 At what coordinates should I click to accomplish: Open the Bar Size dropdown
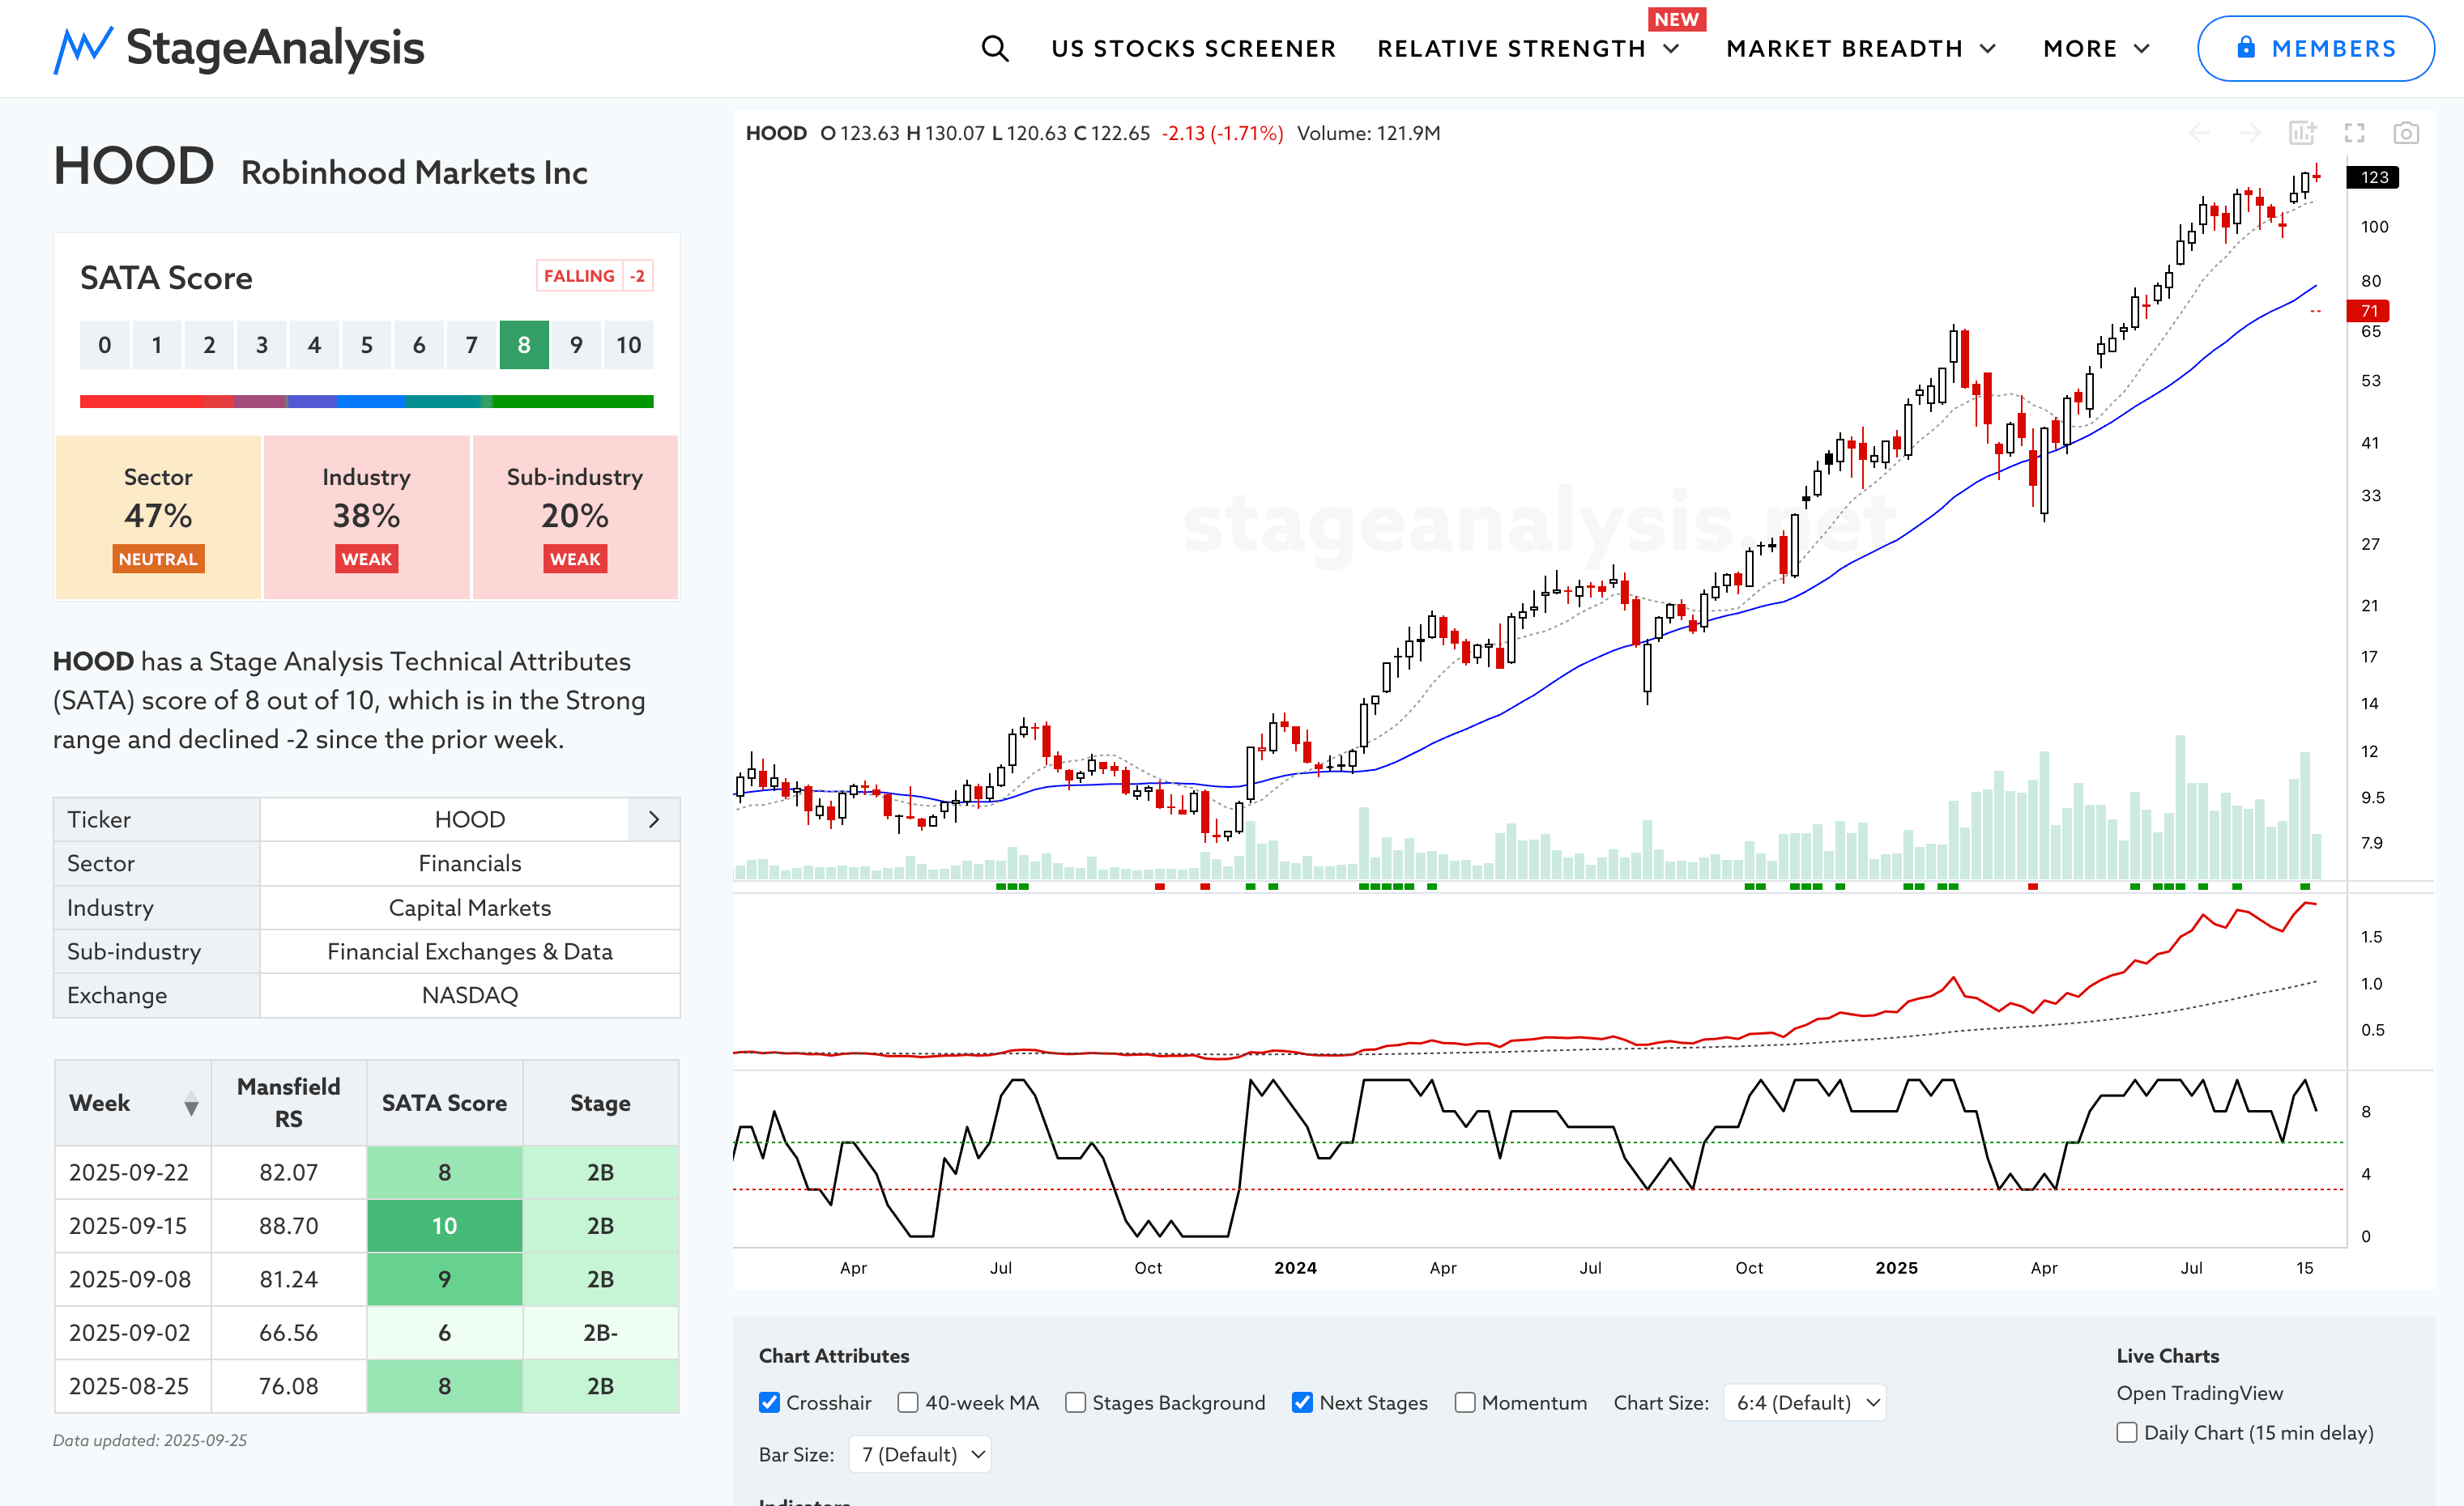click(920, 1454)
